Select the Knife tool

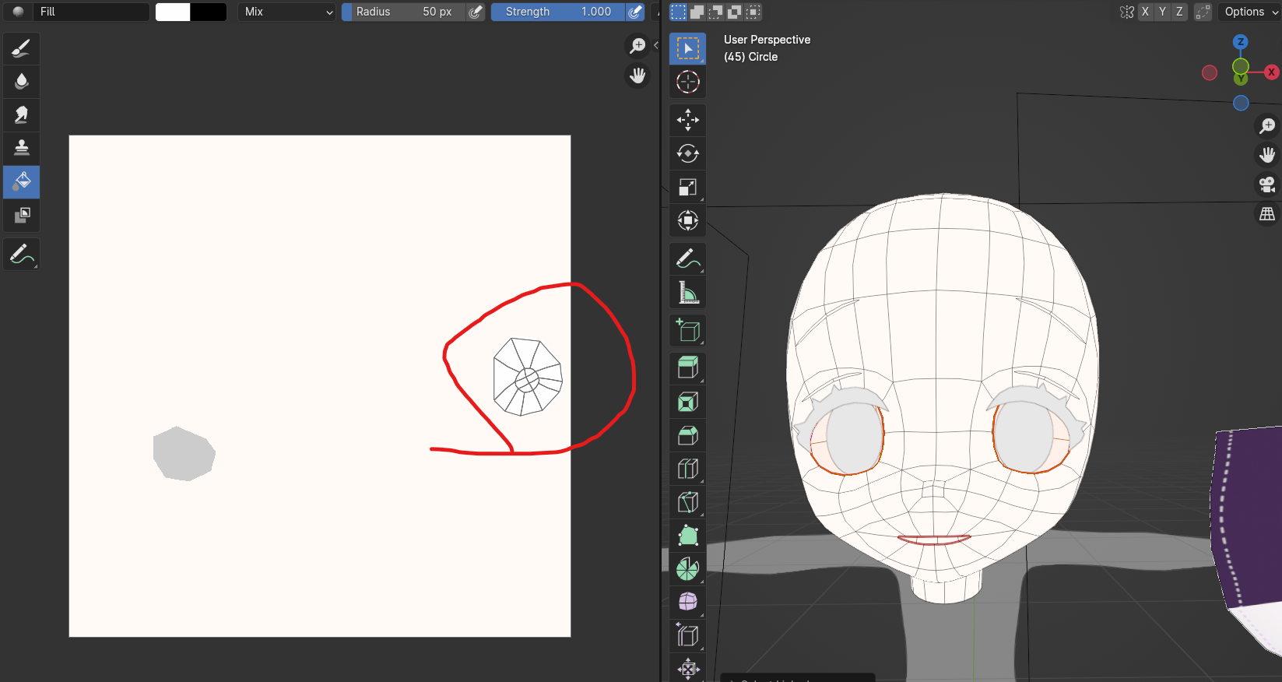[688, 502]
